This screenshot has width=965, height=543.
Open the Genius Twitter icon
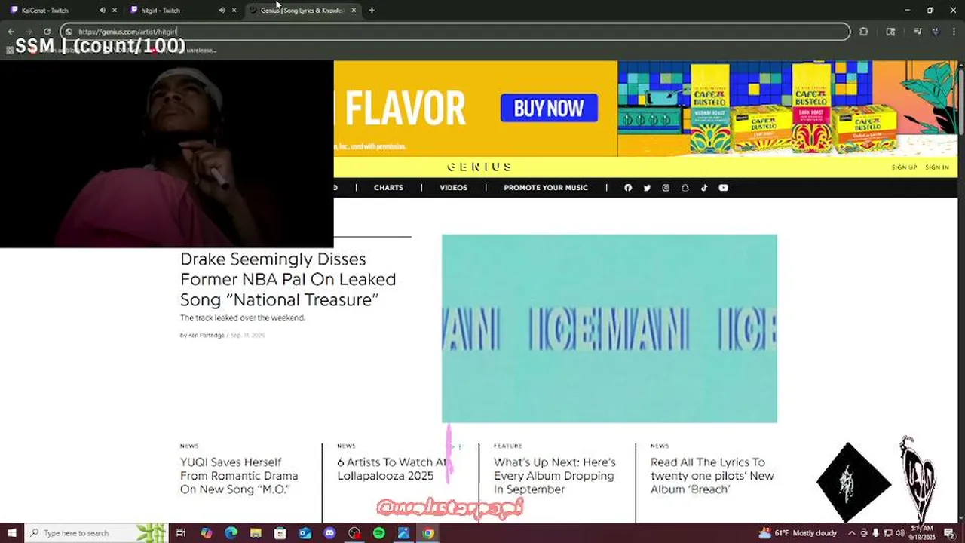point(647,188)
